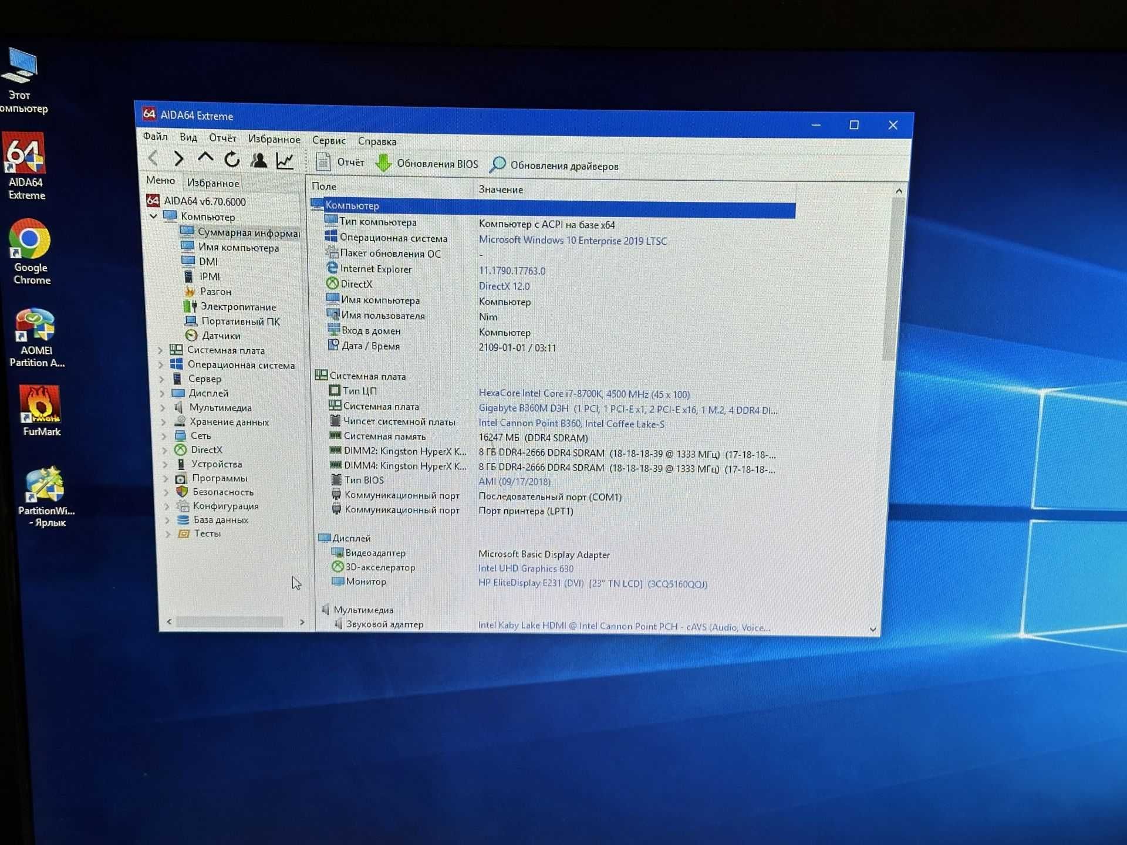Select Конфигурация in the tree
Image resolution: width=1127 pixels, height=845 pixels.
[218, 505]
